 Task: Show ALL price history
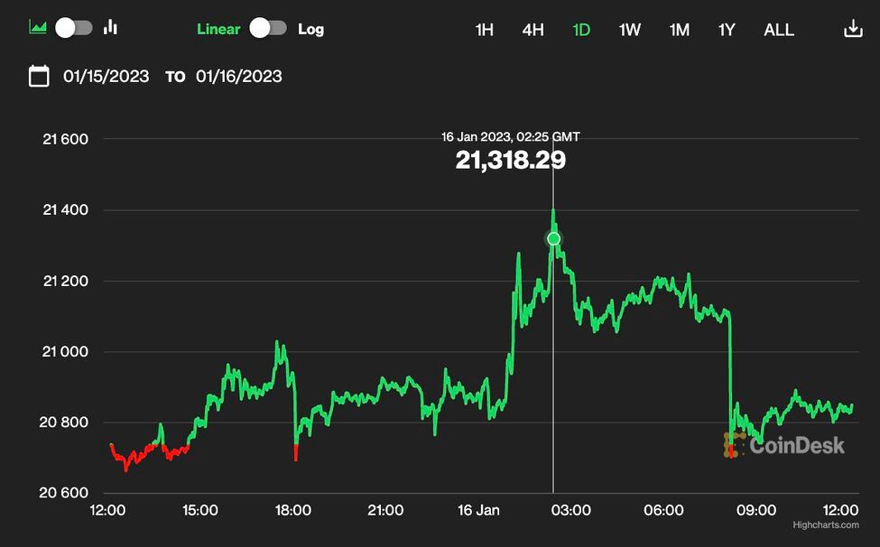point(779,30)
